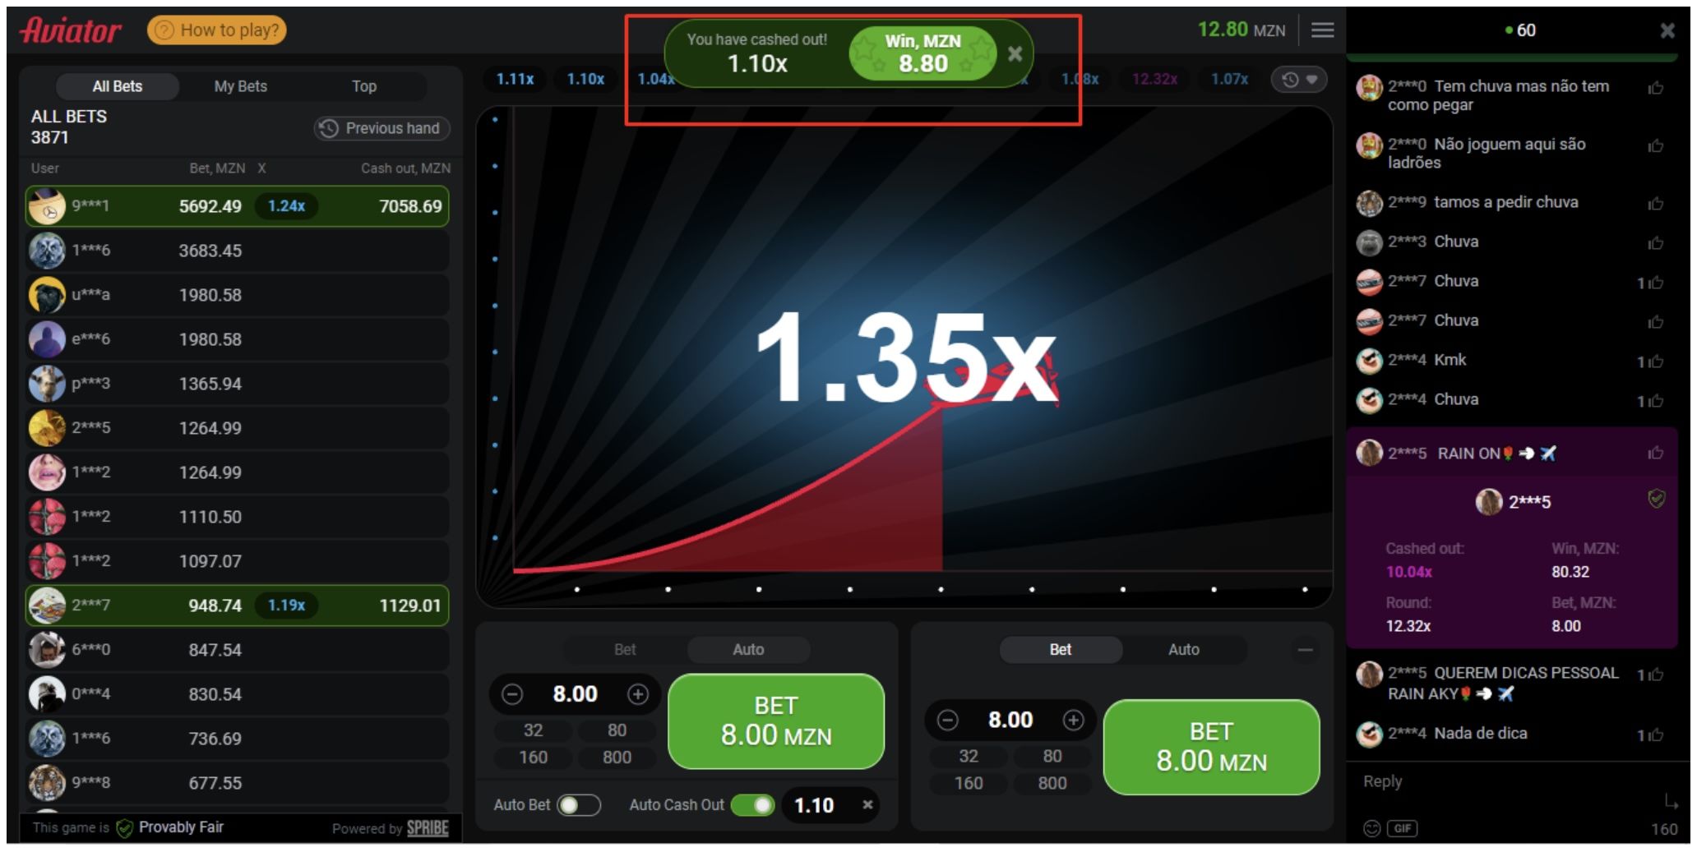
Task: Expand the round history dropdown
Action: click(x=1299, y=80)
